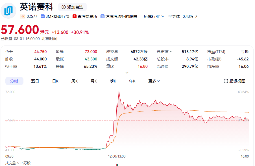Open the 半导体 -0.43% industry link

click(x=180, y=16)
